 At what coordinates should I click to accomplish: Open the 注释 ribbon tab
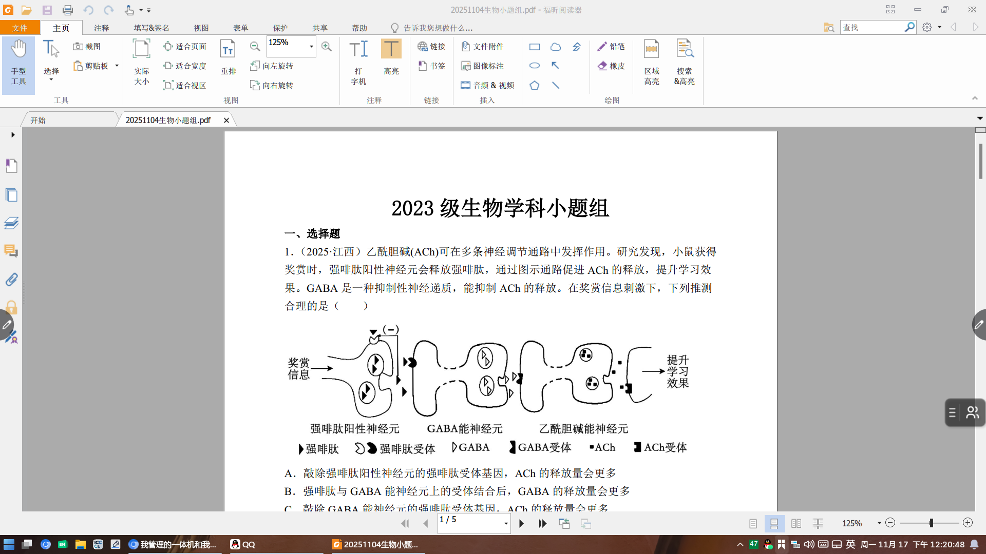101,28
